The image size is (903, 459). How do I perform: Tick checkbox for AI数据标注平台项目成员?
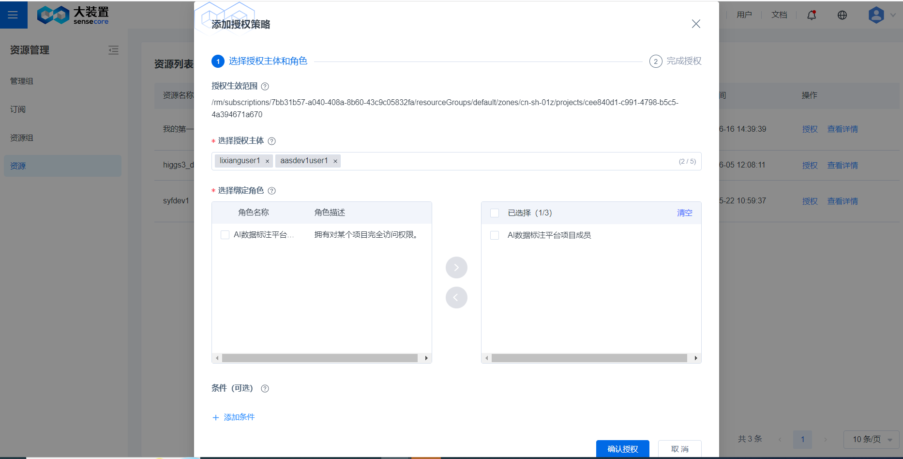pyautogui.click(x=495, y=235)
